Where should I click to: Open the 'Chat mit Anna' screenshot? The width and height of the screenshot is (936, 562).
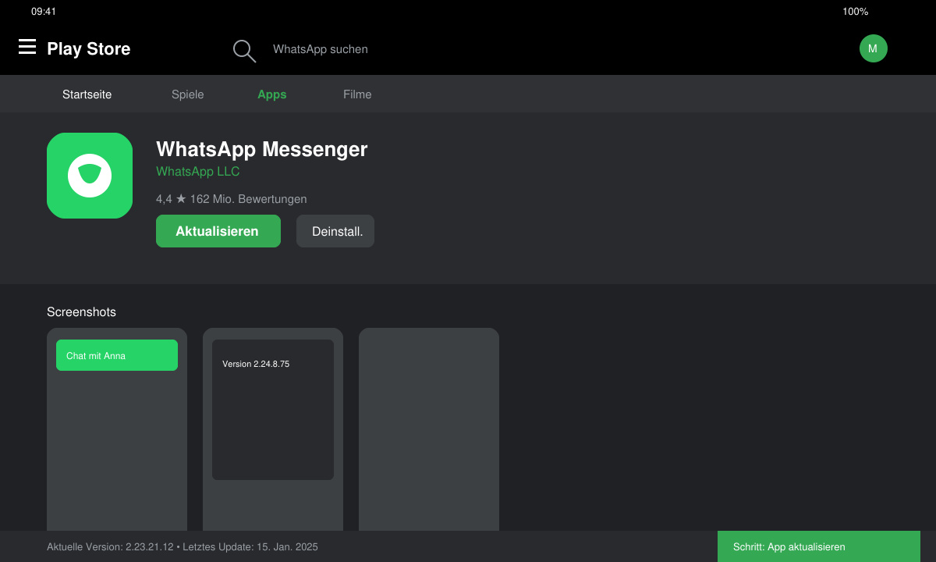coord(117,429)
